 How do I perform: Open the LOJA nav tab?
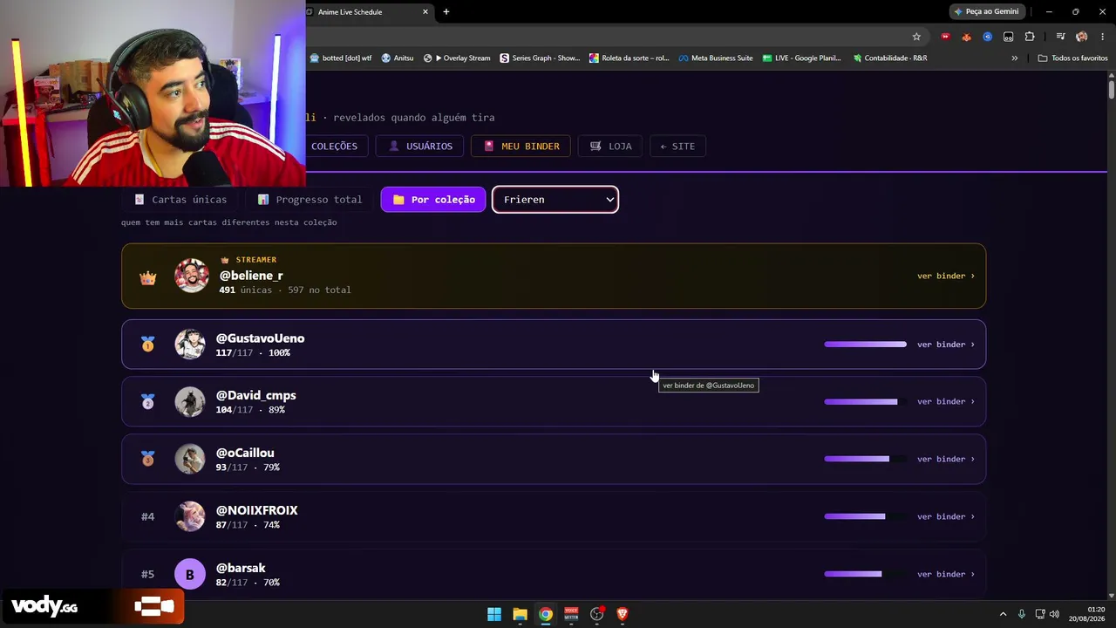(610, 147)
